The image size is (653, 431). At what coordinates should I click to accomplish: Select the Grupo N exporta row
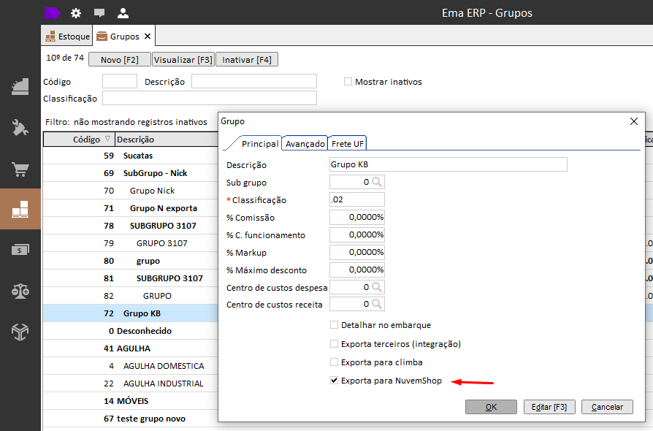click(131, 207)
